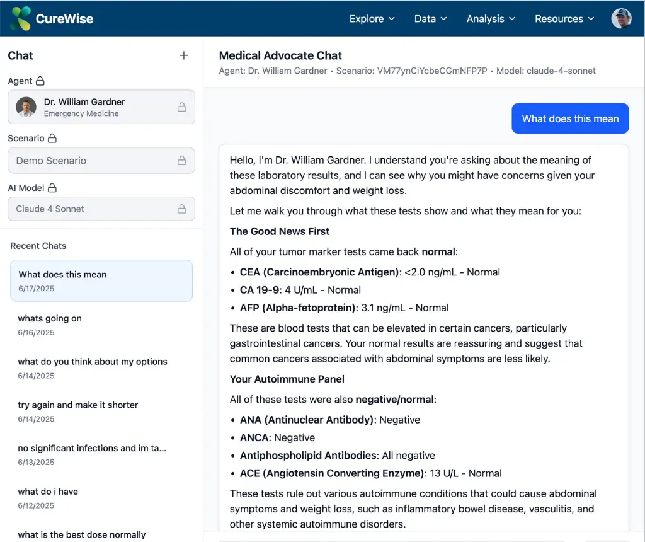Start a new chat with plus icon

click(x=184, y=55)
